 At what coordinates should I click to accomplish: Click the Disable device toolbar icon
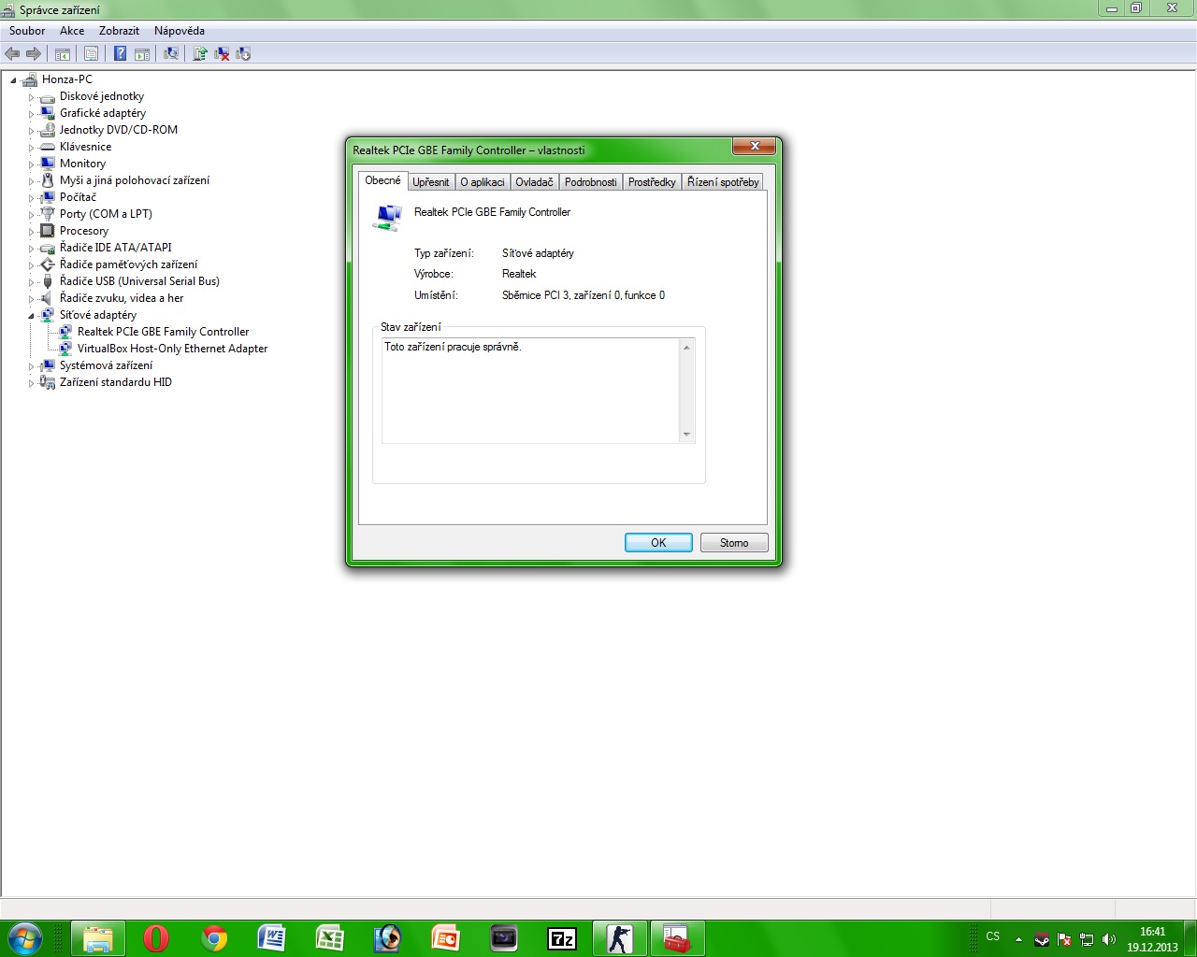pos(243,54)
